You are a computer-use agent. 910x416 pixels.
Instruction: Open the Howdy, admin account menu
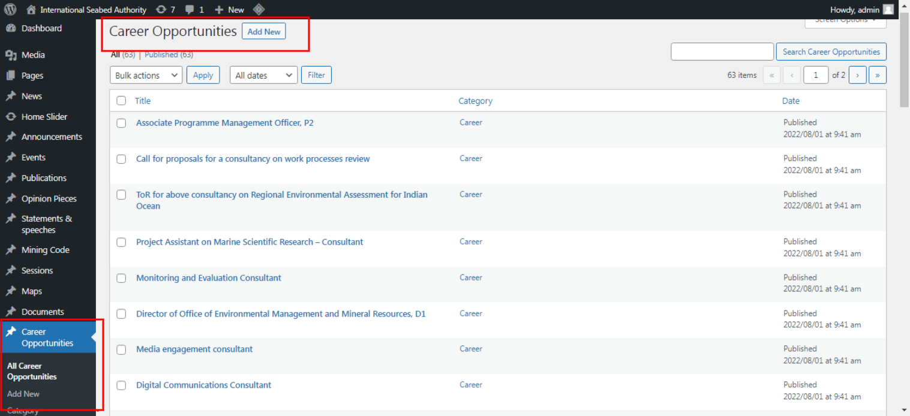(862, 10)
